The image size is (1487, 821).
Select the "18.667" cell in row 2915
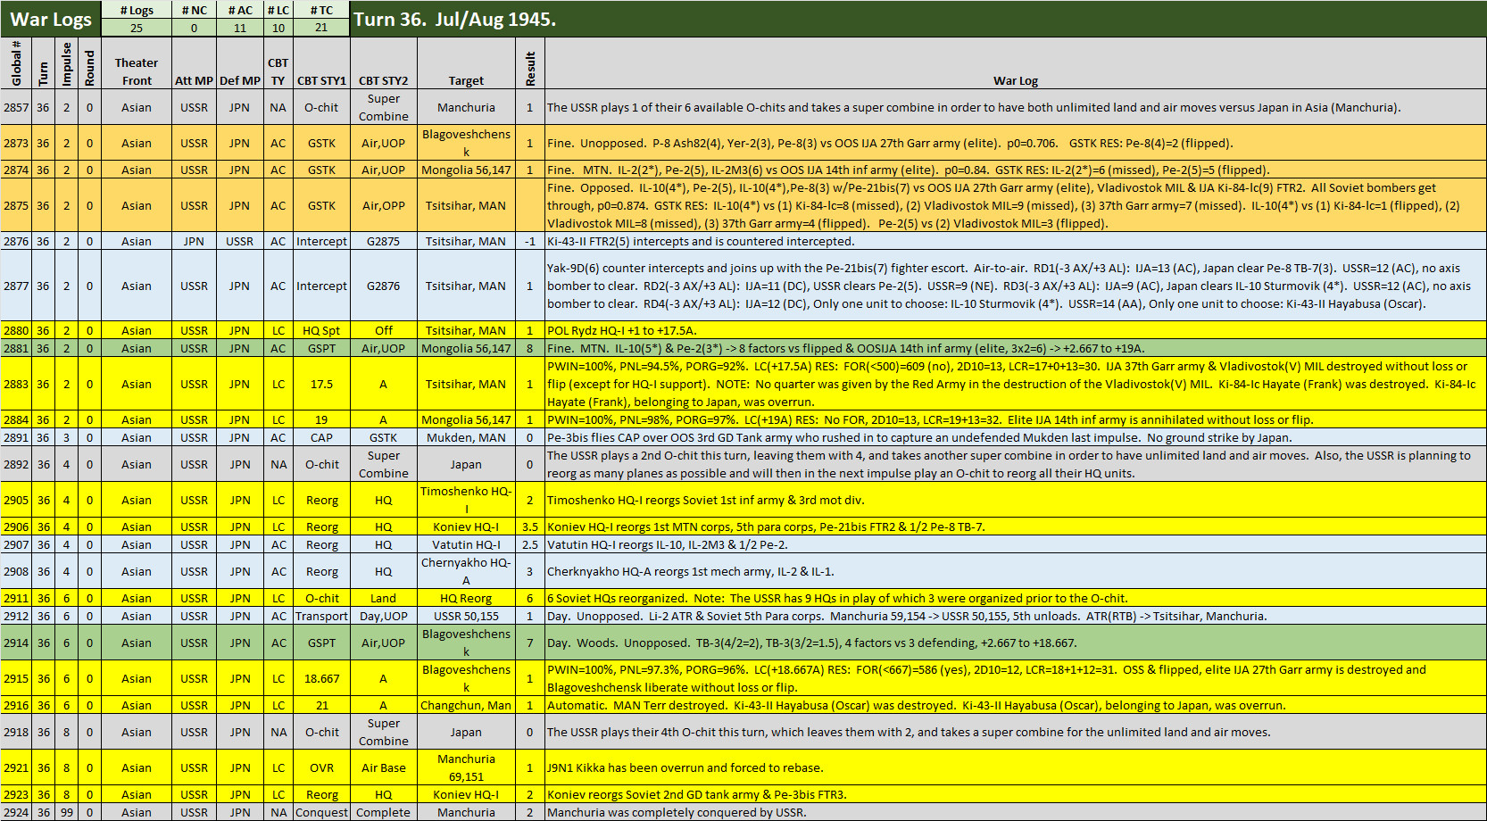(x=321, y=678)
